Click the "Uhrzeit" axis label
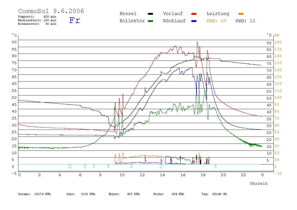 click(259, 183)
